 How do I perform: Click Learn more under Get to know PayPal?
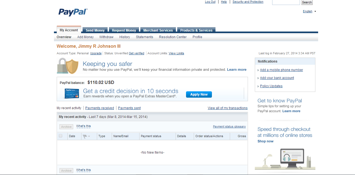(291, 111)
